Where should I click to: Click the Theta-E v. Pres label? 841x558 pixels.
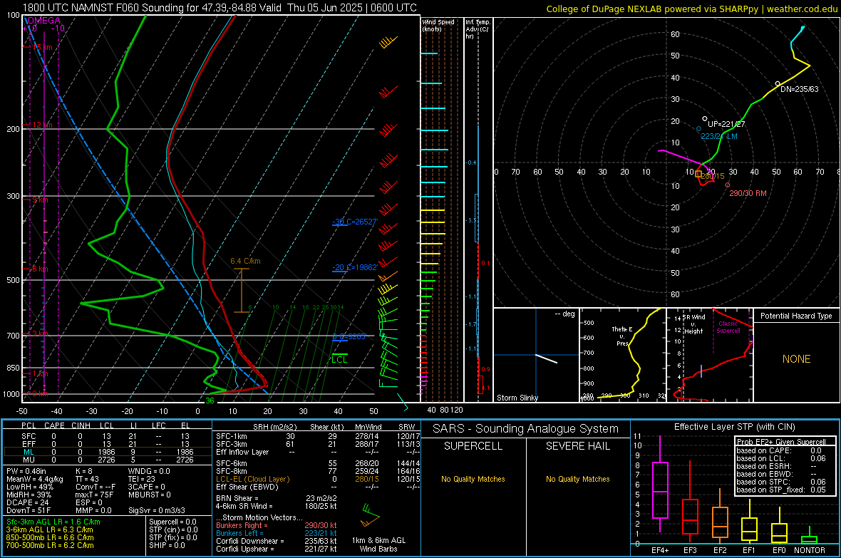coord(621,336)
